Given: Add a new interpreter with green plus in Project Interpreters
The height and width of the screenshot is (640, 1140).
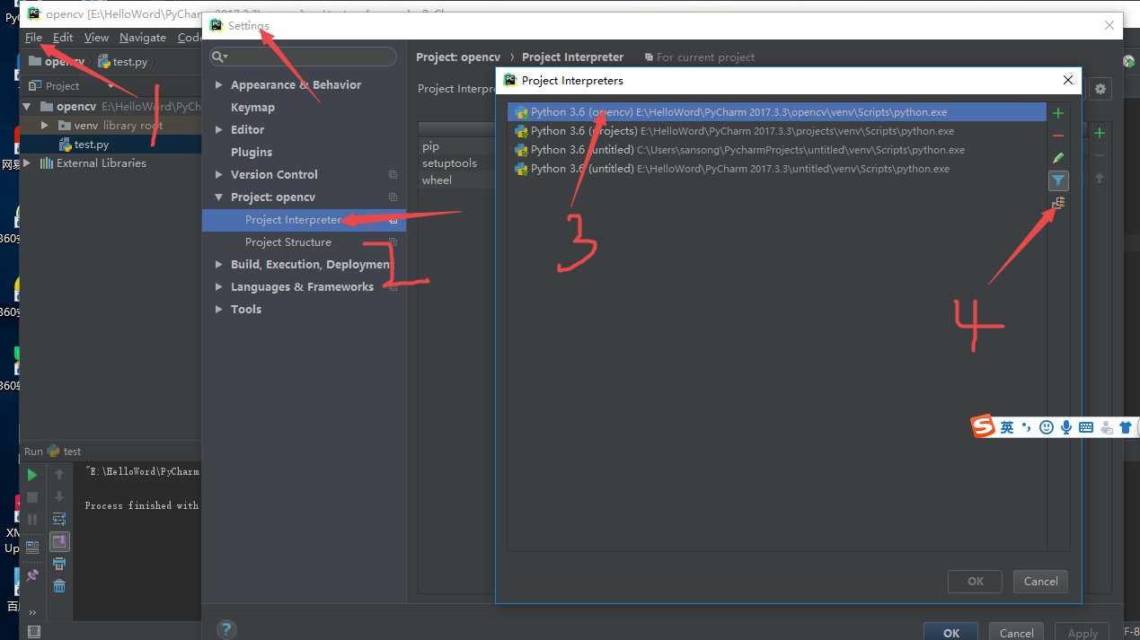Looking at the screenshot, I should (1058, 113).
